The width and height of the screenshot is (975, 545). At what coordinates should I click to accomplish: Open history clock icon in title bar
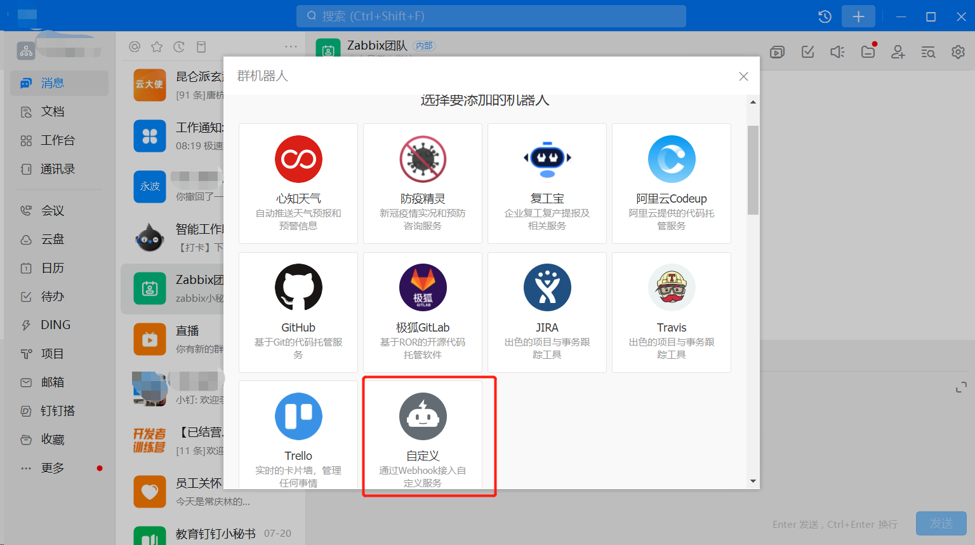click(825, 17)
